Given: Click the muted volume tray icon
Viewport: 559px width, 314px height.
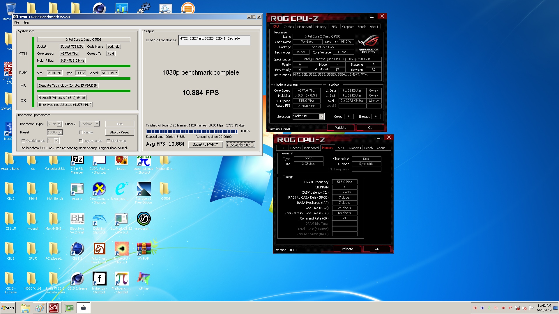Looking at the screenshot, I should pos(524,308).
